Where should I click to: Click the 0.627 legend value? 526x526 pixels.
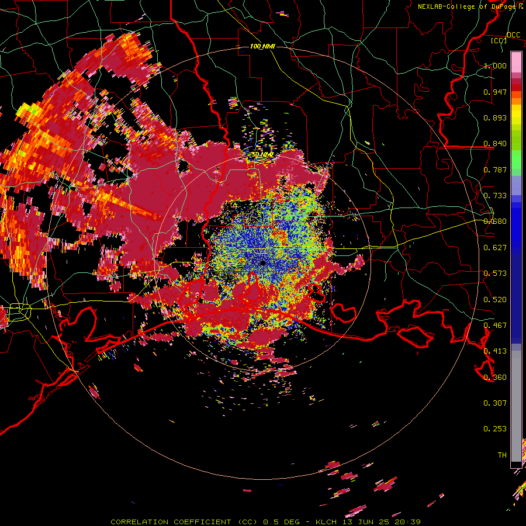tap(495, 248)
